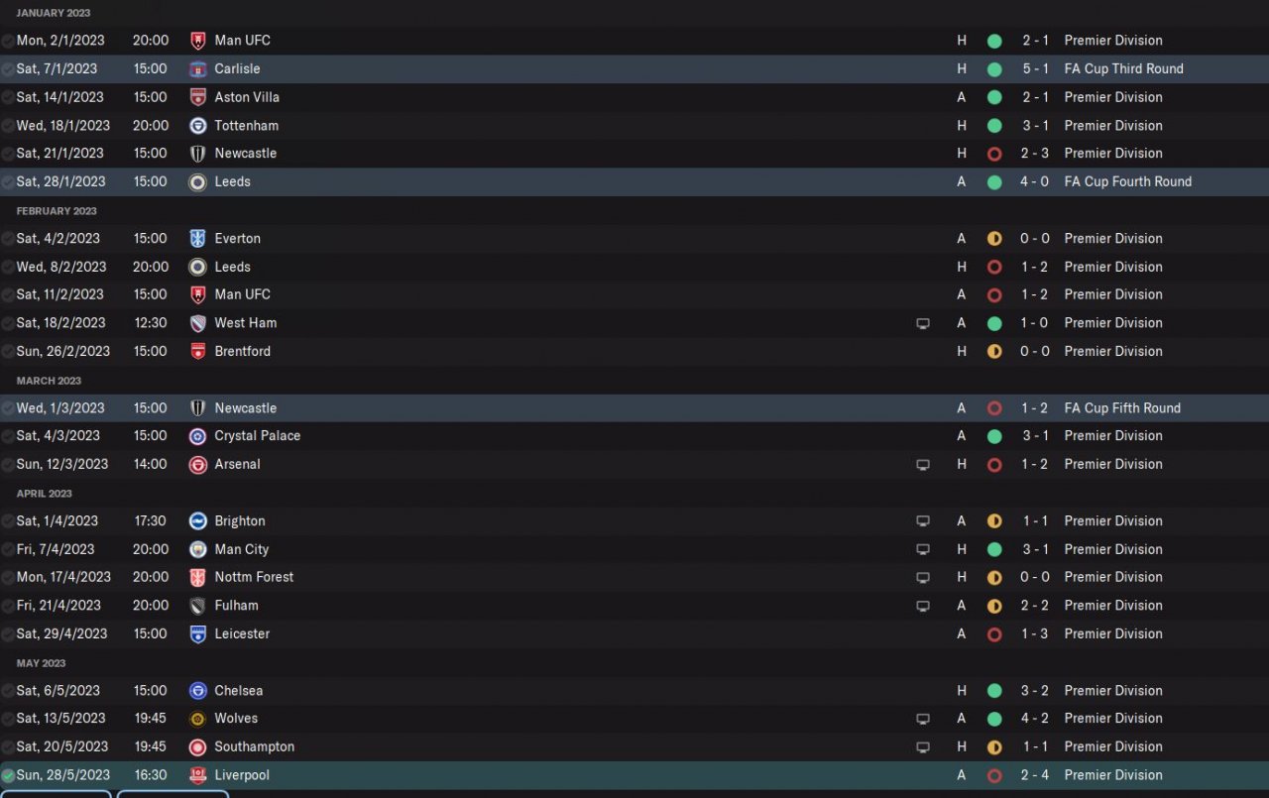This screenshot has width=1269, height=798.
Task: Open the Everton team link
Action: (238, 239)
